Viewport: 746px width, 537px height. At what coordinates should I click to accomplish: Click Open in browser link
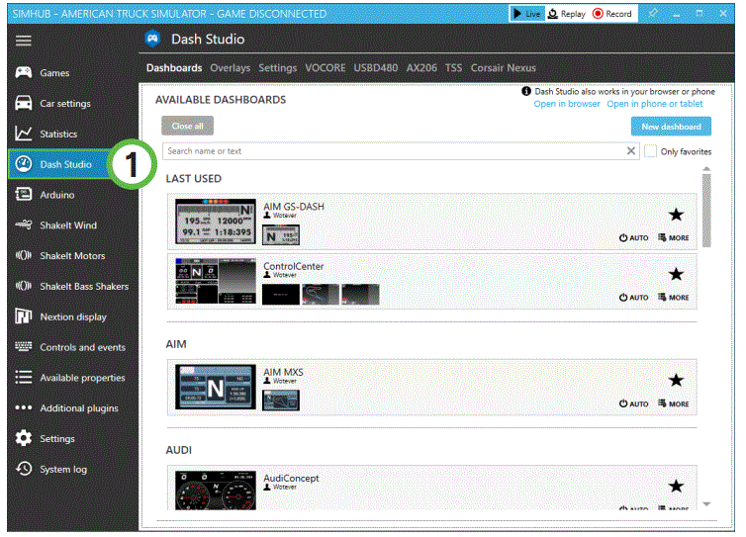(x=566, y=104)
